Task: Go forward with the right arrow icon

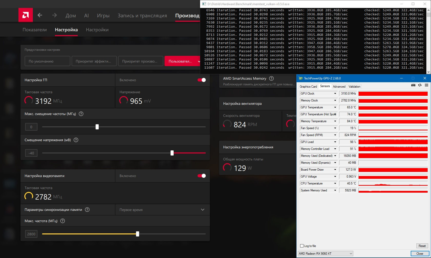Action: coord(54,15)
